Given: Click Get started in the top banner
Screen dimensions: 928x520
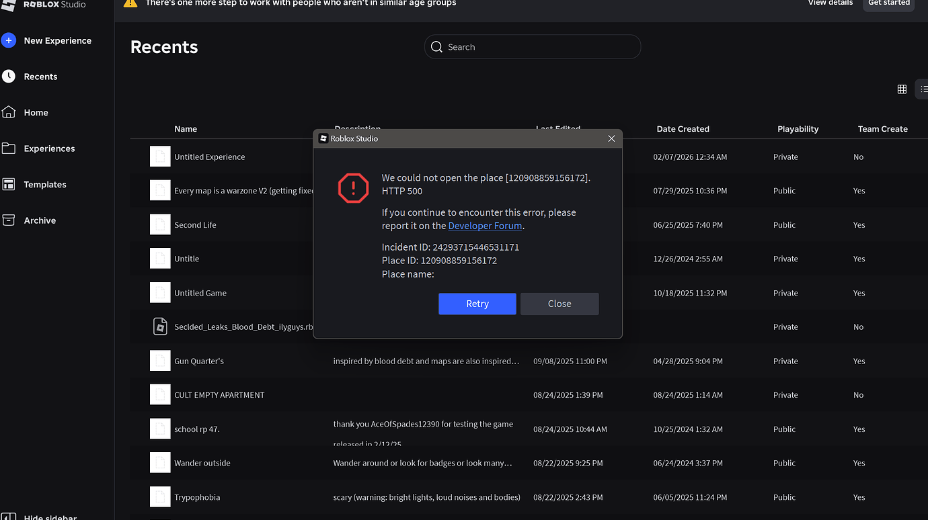Looking at the screenshot, I should coord(889,3).
